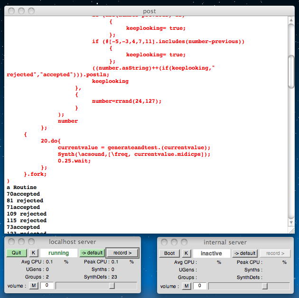This screenshot has height=298, width=299.
Task: Click the internal server volume number box
Action: point(200,286)
